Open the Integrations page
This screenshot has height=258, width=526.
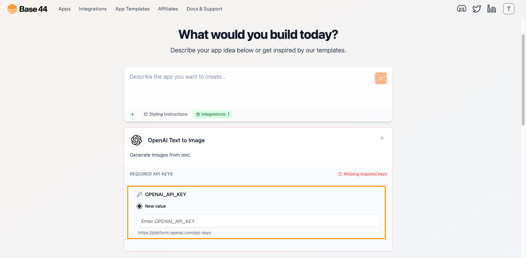tap(93, 9)
